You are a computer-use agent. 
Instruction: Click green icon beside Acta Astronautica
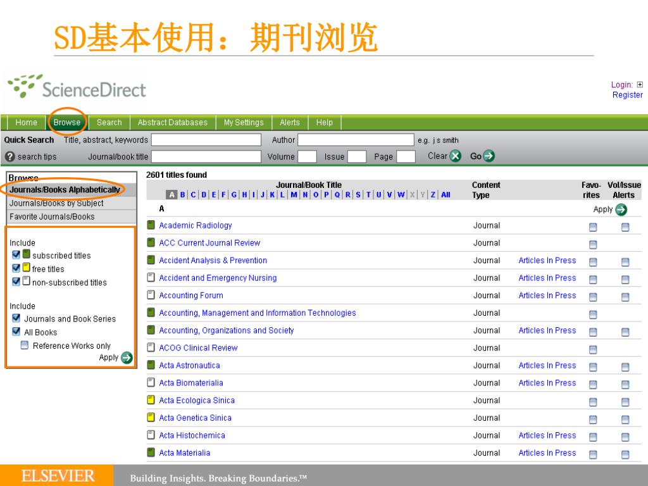click(x=151, y=364)
